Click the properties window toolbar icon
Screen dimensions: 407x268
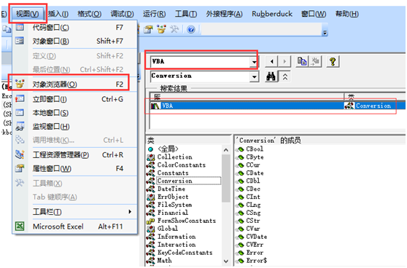(149, 30)
